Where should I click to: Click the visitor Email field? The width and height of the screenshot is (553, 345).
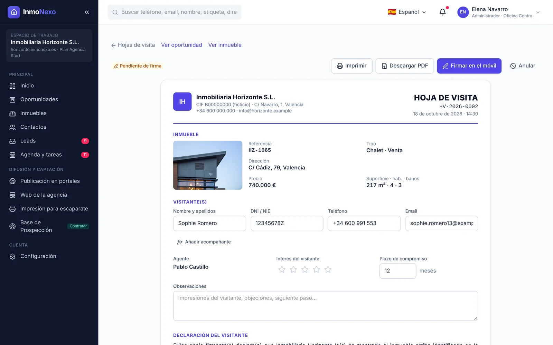coord(442,224)
